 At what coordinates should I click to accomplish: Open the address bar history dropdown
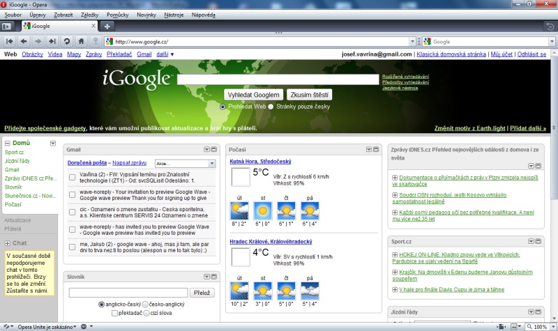412,42
